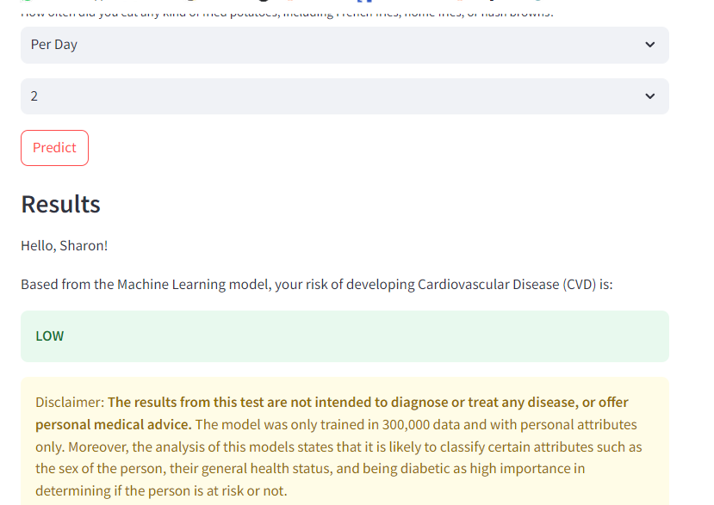Open the "Per Day" frequency dropdown
The width and height of the screenshot is (714, 505).
[345, 45]
